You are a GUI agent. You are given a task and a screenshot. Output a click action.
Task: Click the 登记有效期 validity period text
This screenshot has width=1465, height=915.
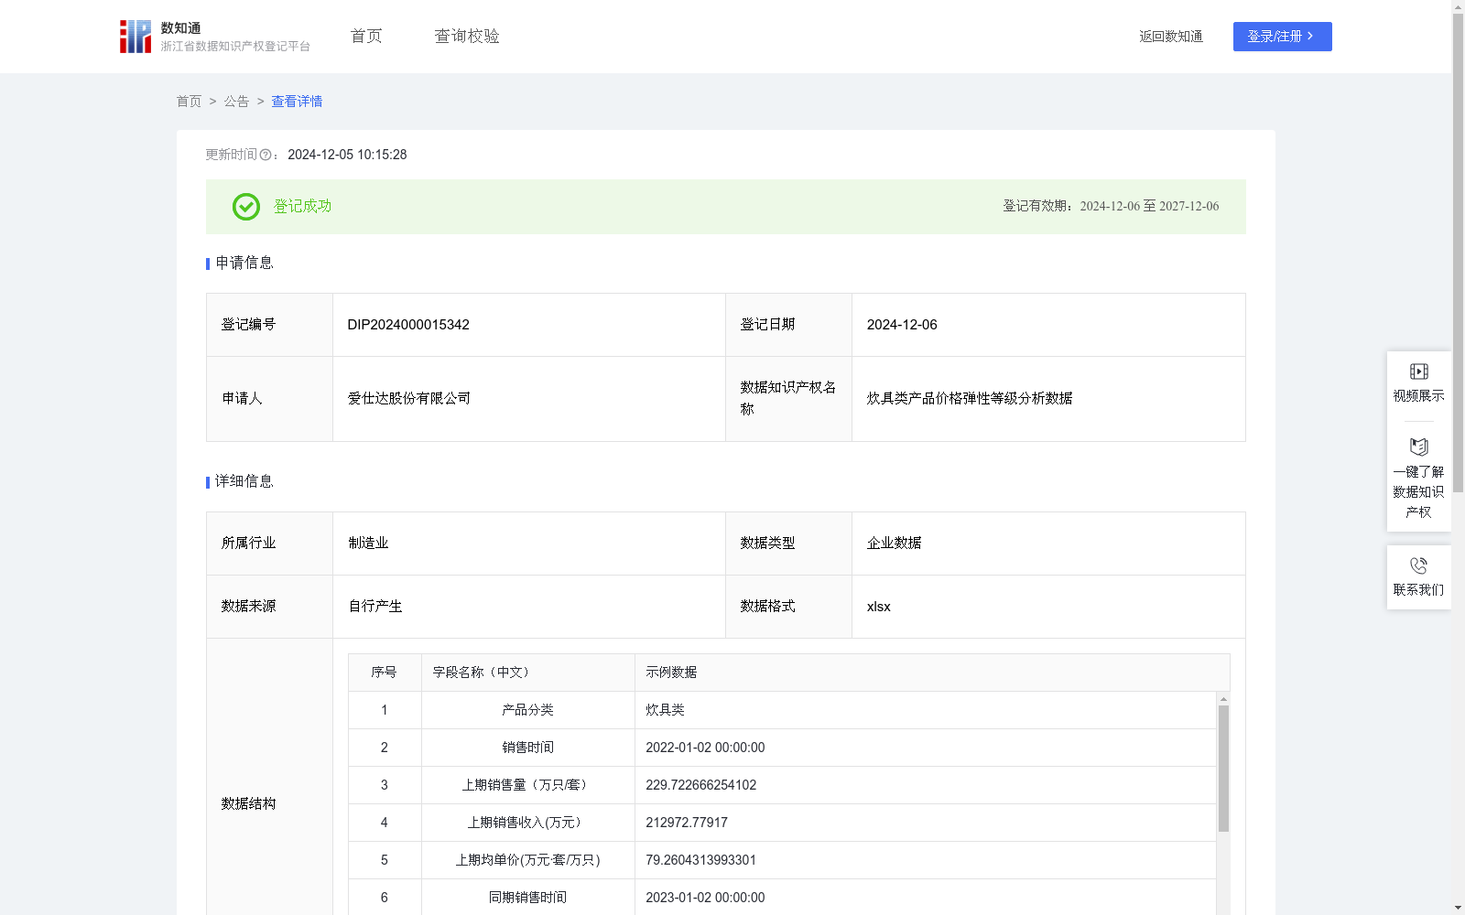(1111, 206)
